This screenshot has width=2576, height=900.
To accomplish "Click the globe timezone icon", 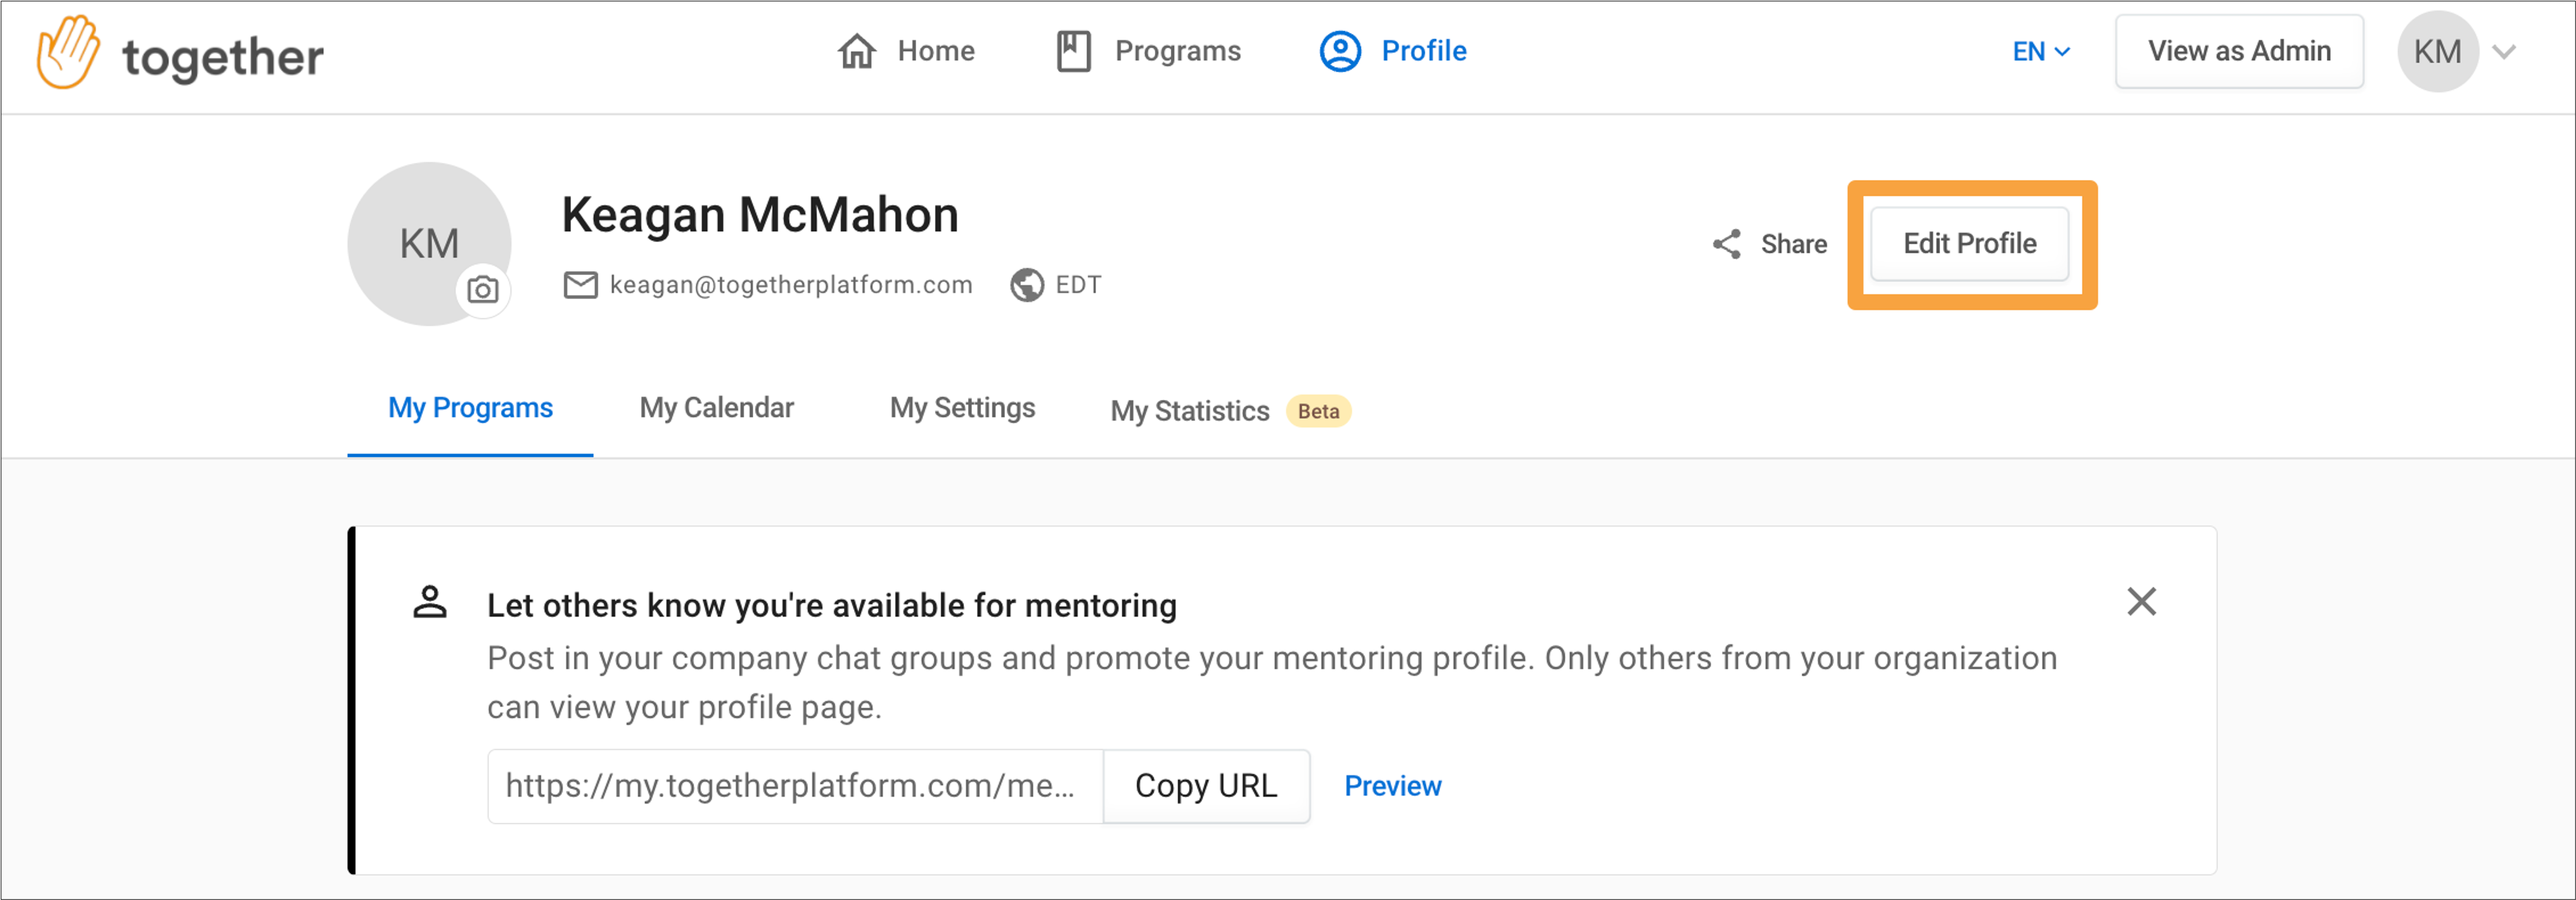I will [x=1027, y=285].
